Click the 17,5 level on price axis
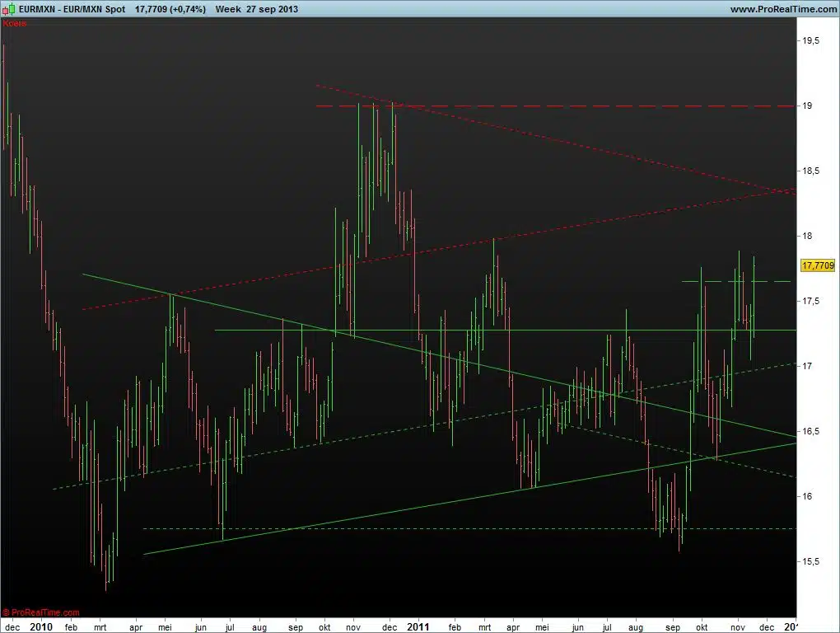840x633 pixels. 811,301
